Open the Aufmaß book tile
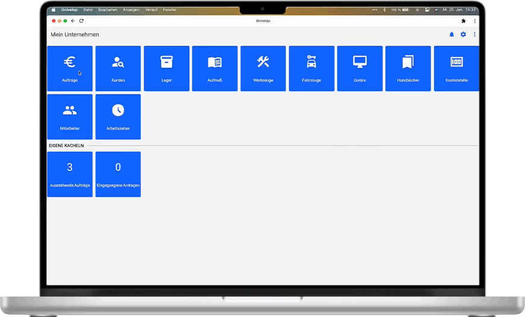This screenshot has height=317, width=525. [214, 69]
